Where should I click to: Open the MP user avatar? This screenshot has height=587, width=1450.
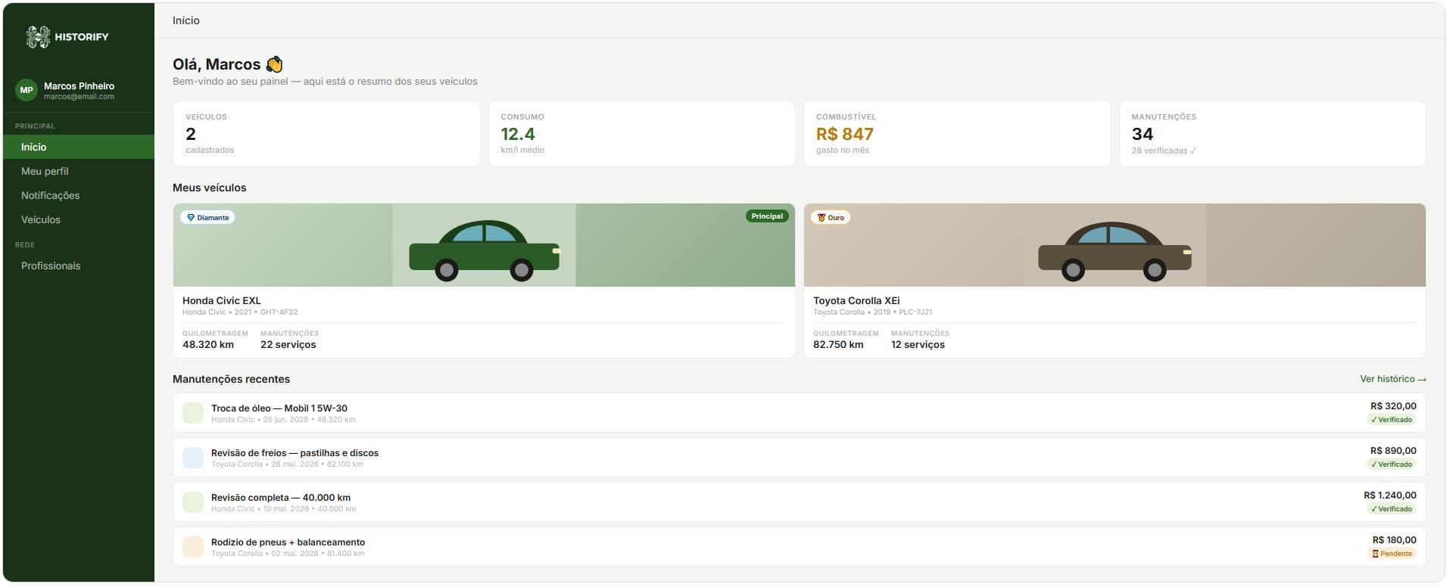click(27, 90)
